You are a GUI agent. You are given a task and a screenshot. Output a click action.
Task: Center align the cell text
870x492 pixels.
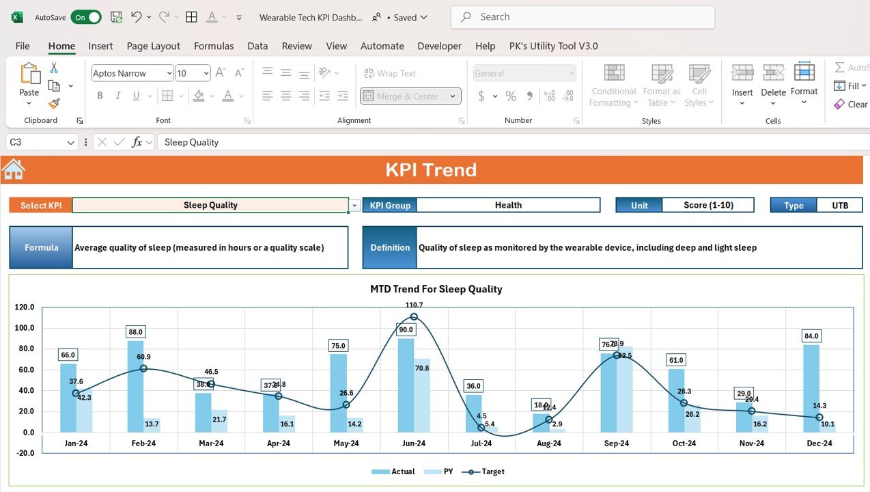click(286, 96)
